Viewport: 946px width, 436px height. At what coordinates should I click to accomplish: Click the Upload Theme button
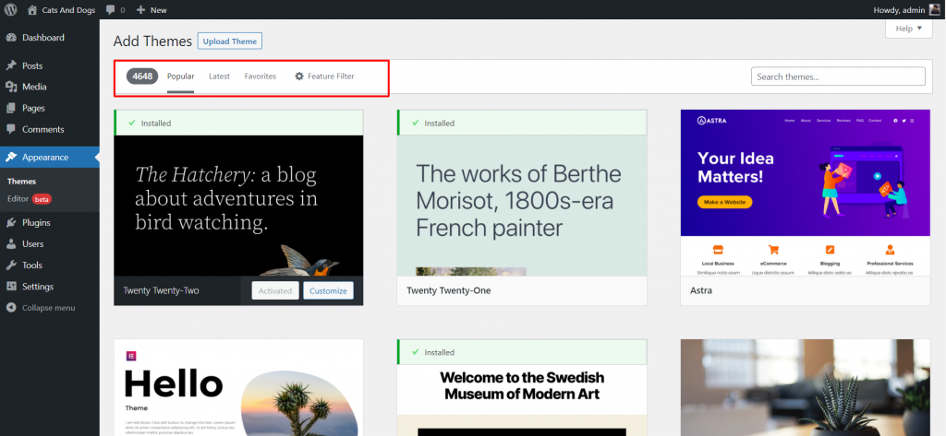pos(230,41)
